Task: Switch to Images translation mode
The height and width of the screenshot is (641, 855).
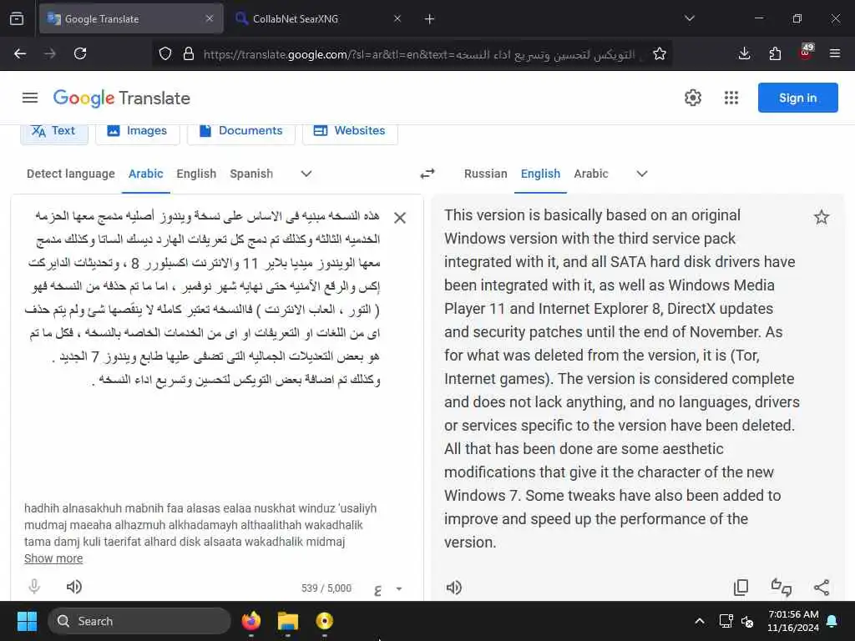Action: [138, 131]
